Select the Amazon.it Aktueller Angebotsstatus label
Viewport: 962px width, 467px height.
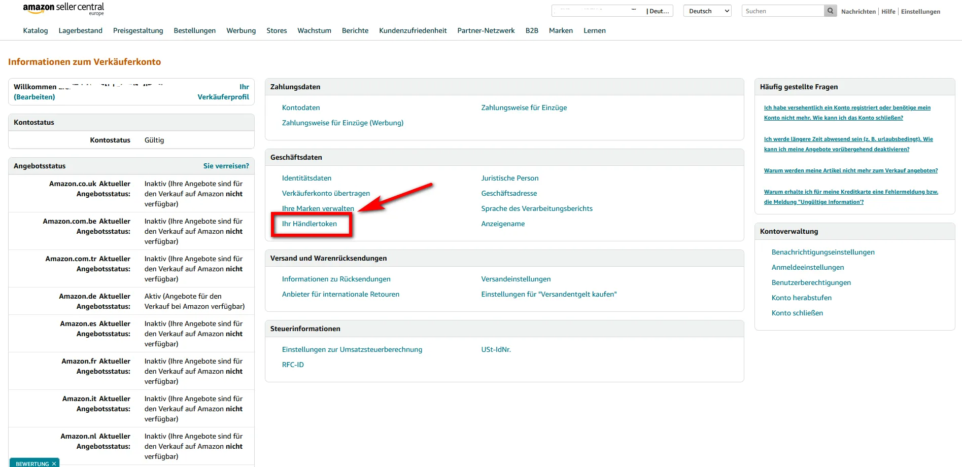(96, 404)
